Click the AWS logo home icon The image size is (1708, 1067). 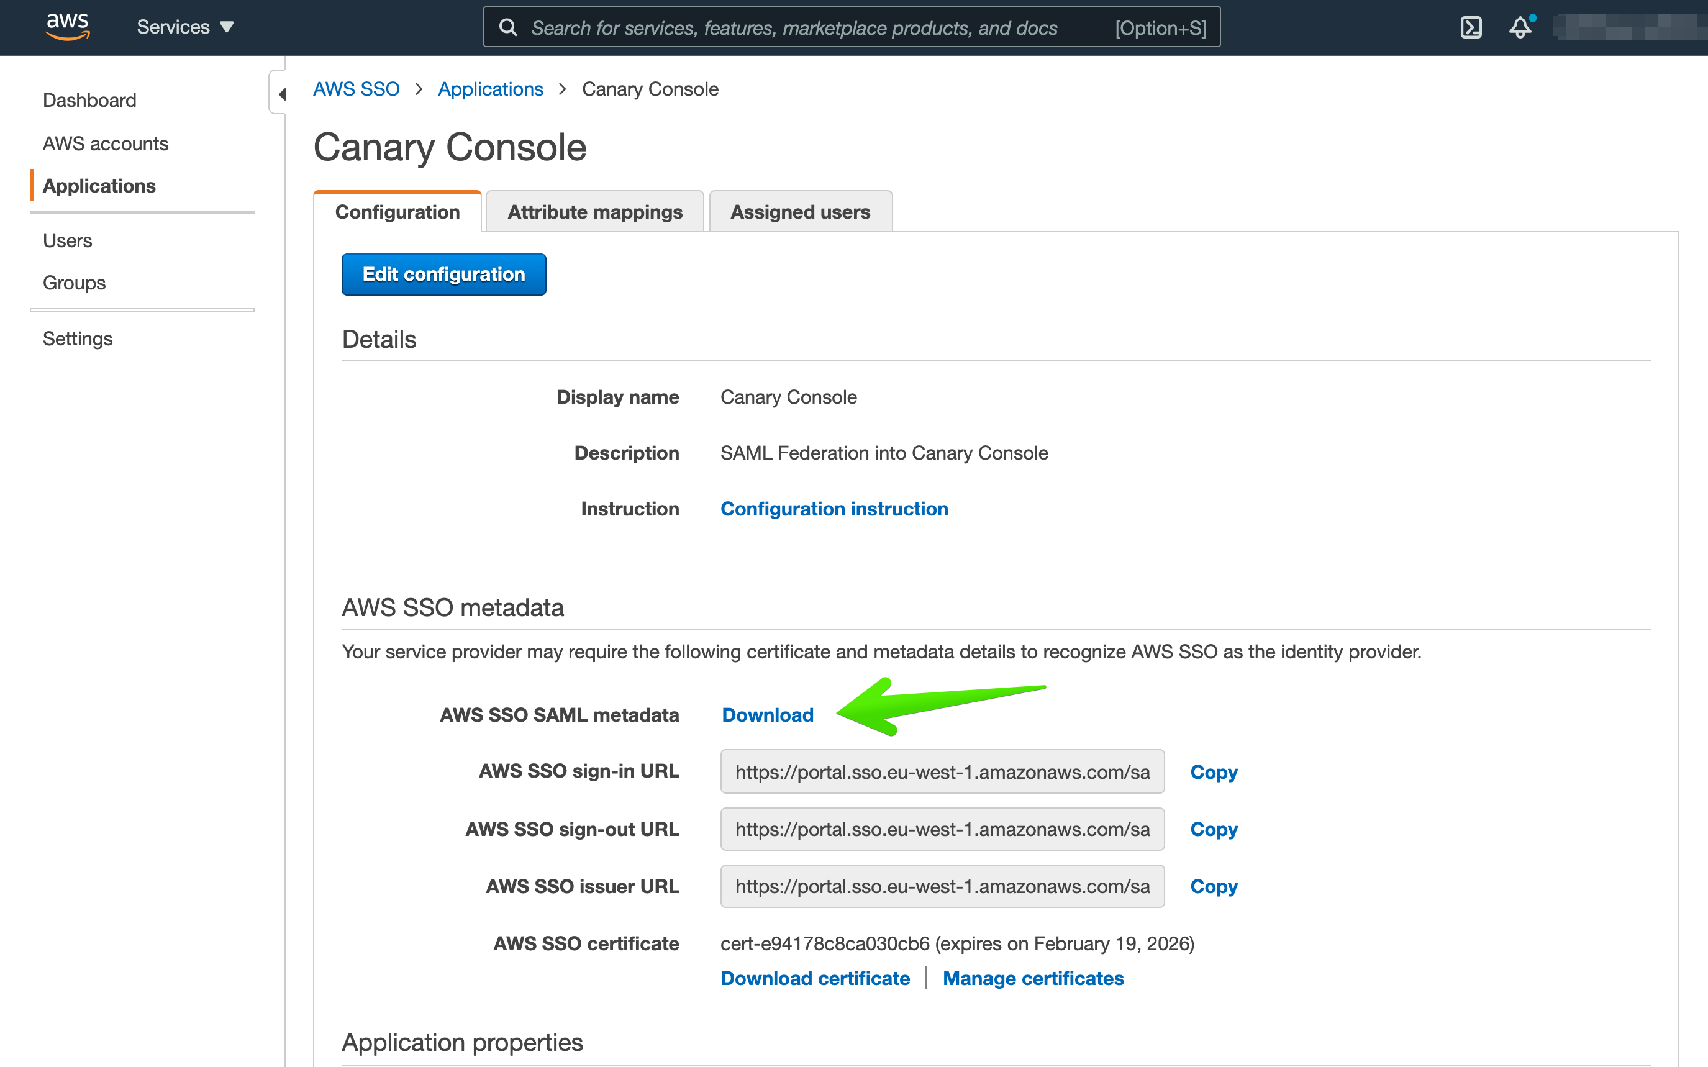pos(68,27)
